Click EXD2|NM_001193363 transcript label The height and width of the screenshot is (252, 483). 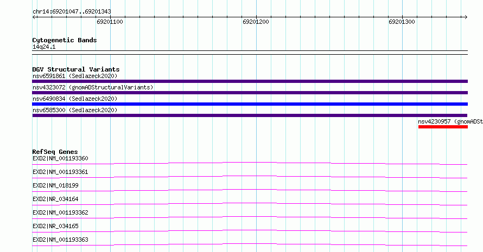pyautogui.click(x=60, y=240)
